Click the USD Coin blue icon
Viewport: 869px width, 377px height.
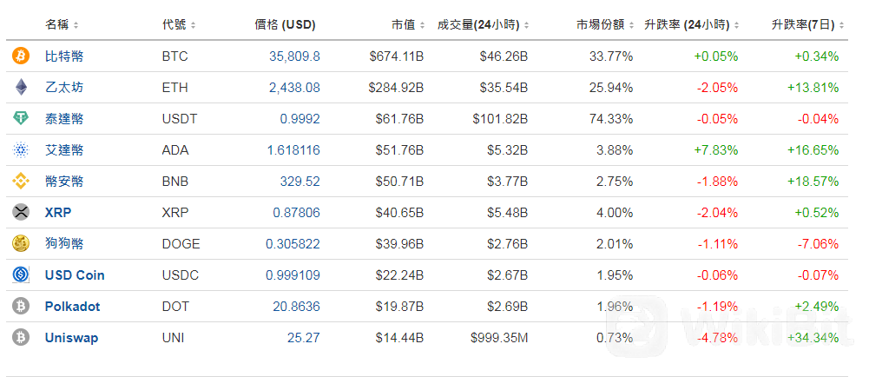pos(21,275)
